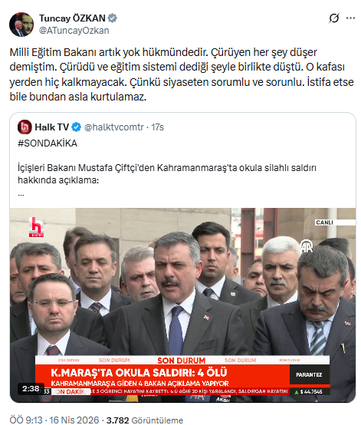
Task: Click the Grok slashed-circle icon
Action: [x=334, y=18]
